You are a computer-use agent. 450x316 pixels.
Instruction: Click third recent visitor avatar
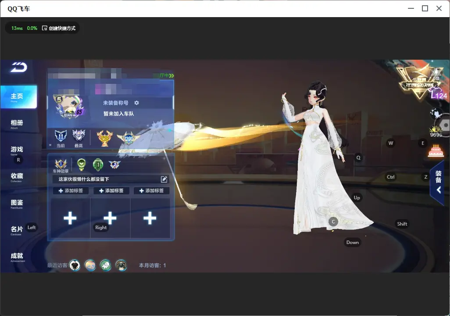click(x=106, y=265)
